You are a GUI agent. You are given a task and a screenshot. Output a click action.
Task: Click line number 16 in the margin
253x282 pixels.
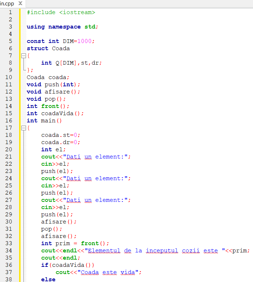coord(9,121)
